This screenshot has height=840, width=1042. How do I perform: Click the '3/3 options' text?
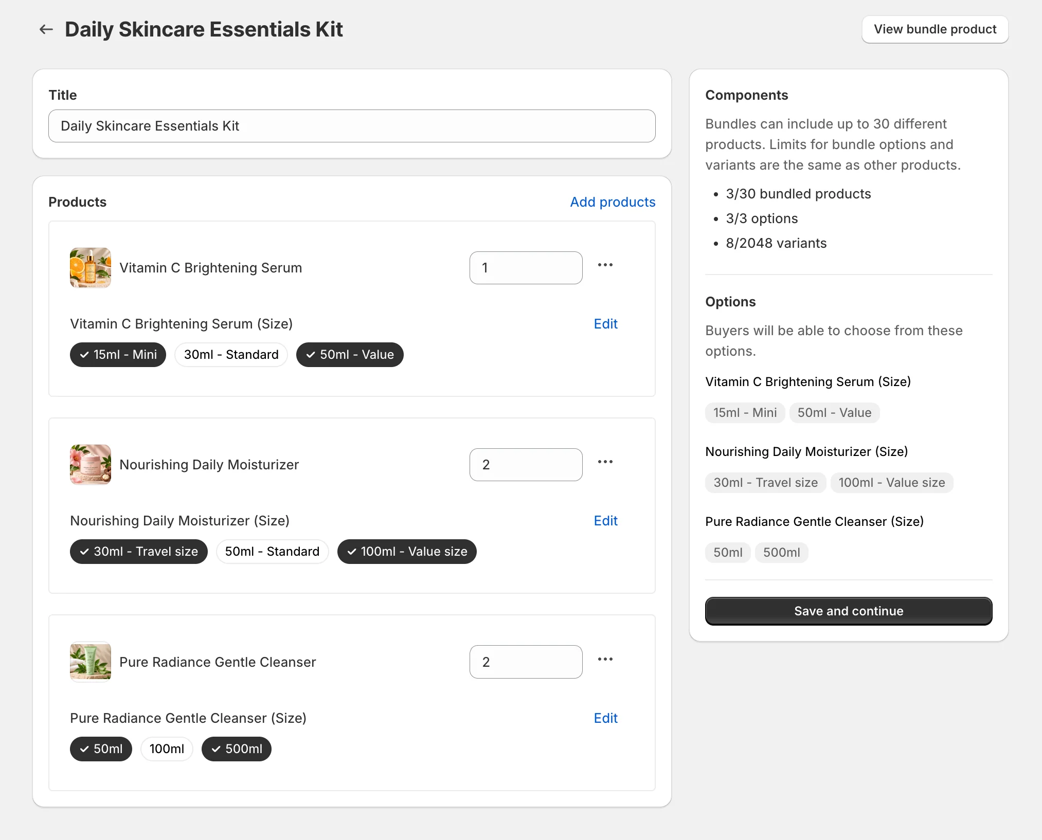point(762,218)
